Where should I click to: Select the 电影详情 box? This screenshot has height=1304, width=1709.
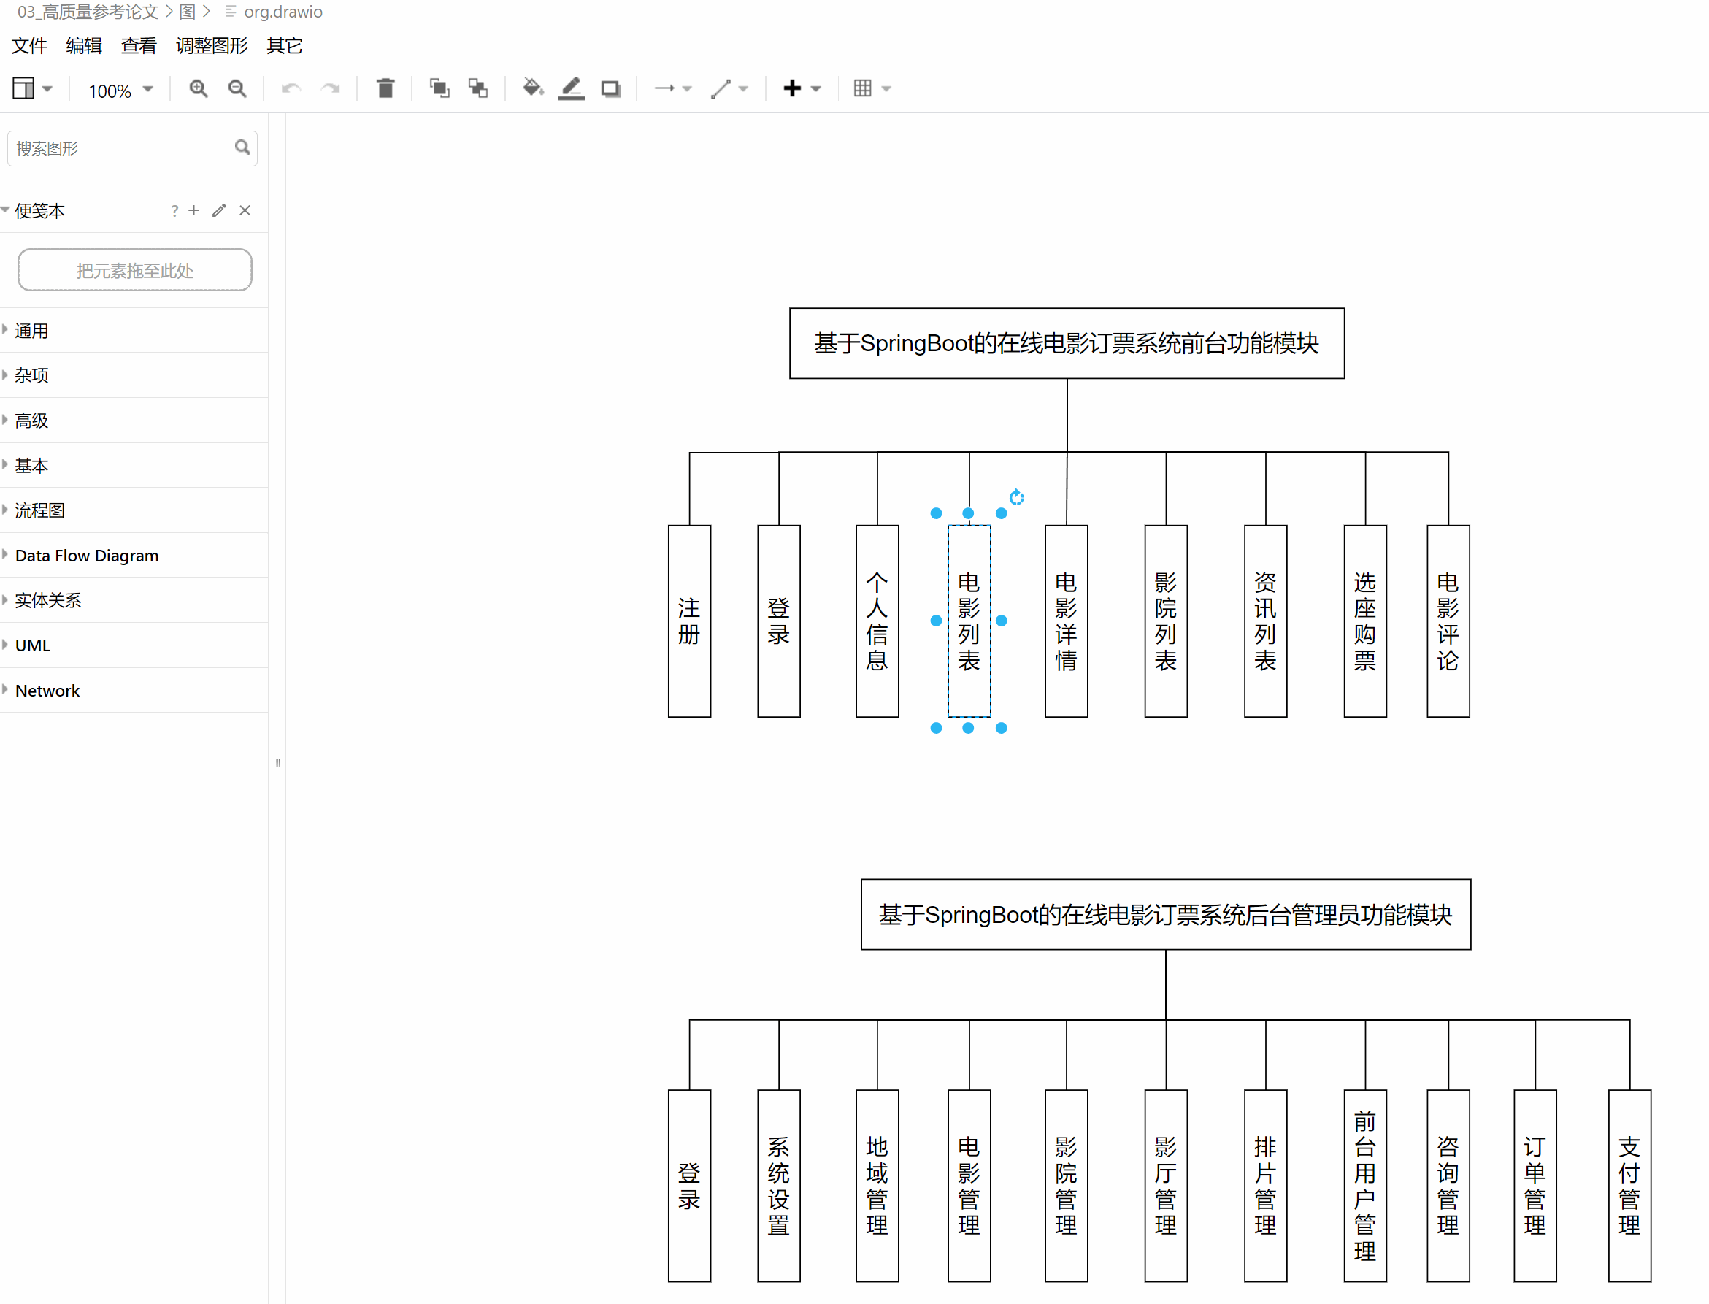coord(1067,621)
